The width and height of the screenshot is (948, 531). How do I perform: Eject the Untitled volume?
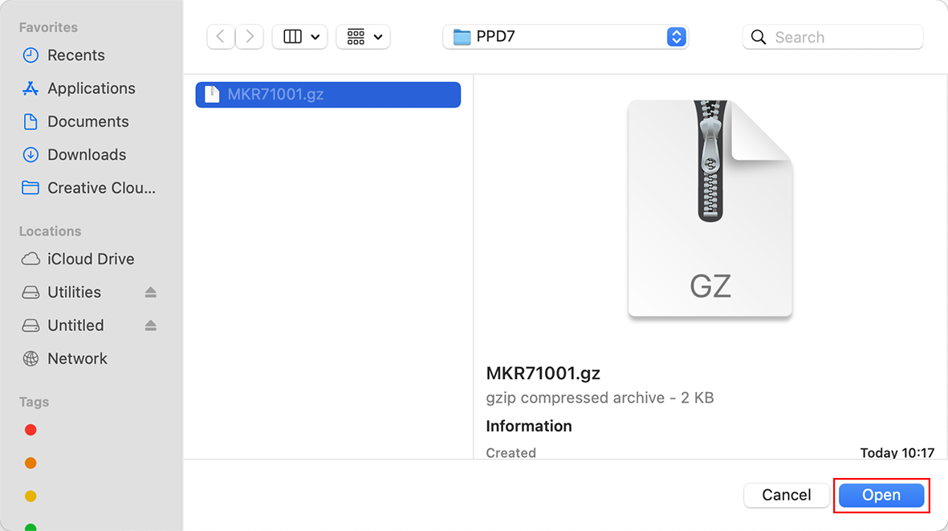coord(151,325)
